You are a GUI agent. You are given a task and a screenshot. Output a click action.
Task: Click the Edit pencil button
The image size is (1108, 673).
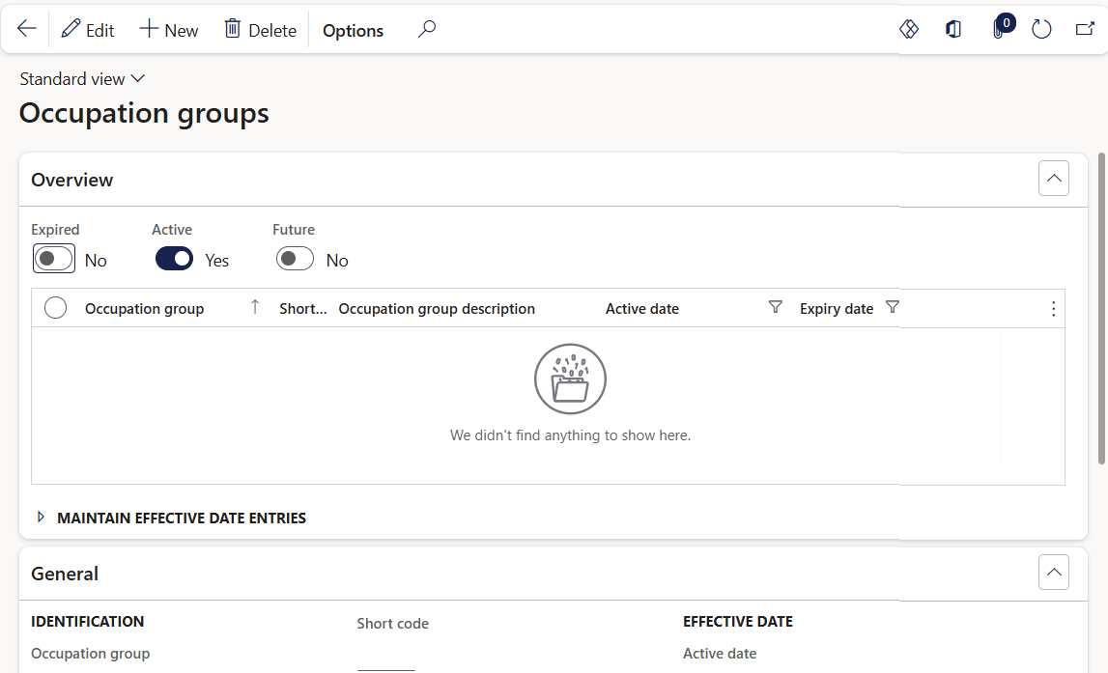pyautogui.click(x=88, y=30)
